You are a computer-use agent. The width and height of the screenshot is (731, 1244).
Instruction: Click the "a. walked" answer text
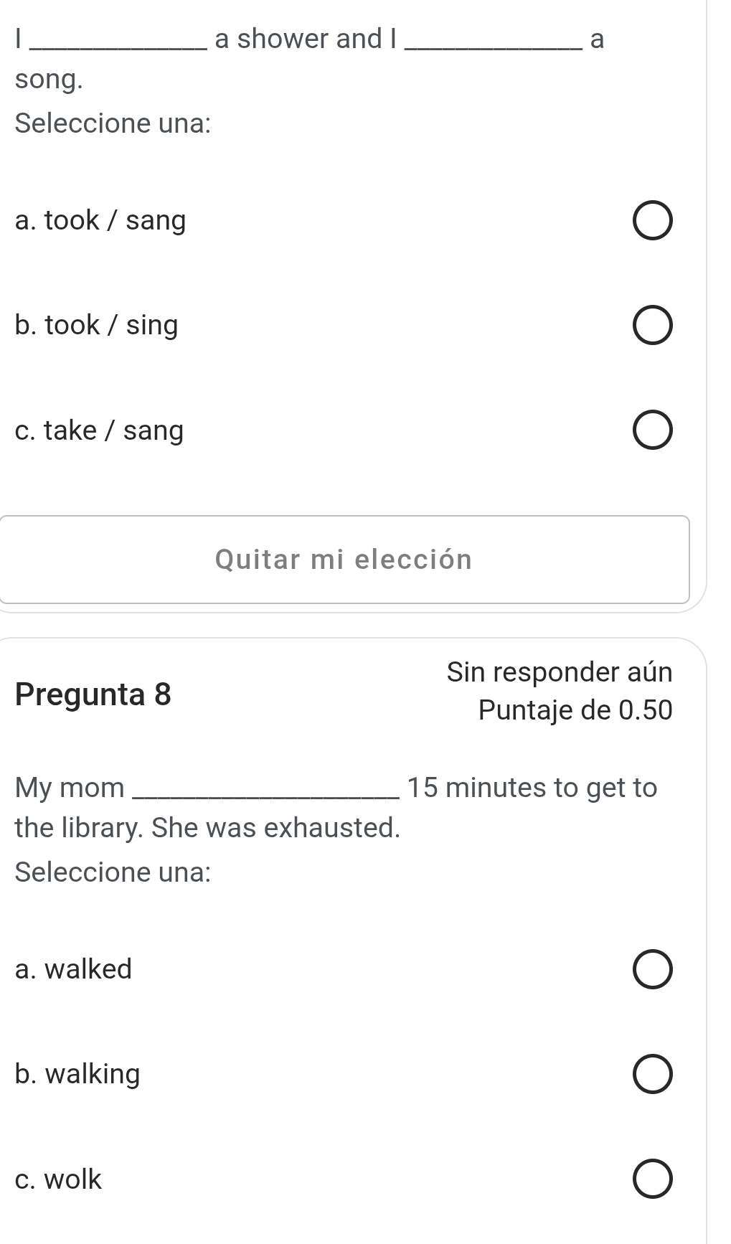tap(73, 969)
